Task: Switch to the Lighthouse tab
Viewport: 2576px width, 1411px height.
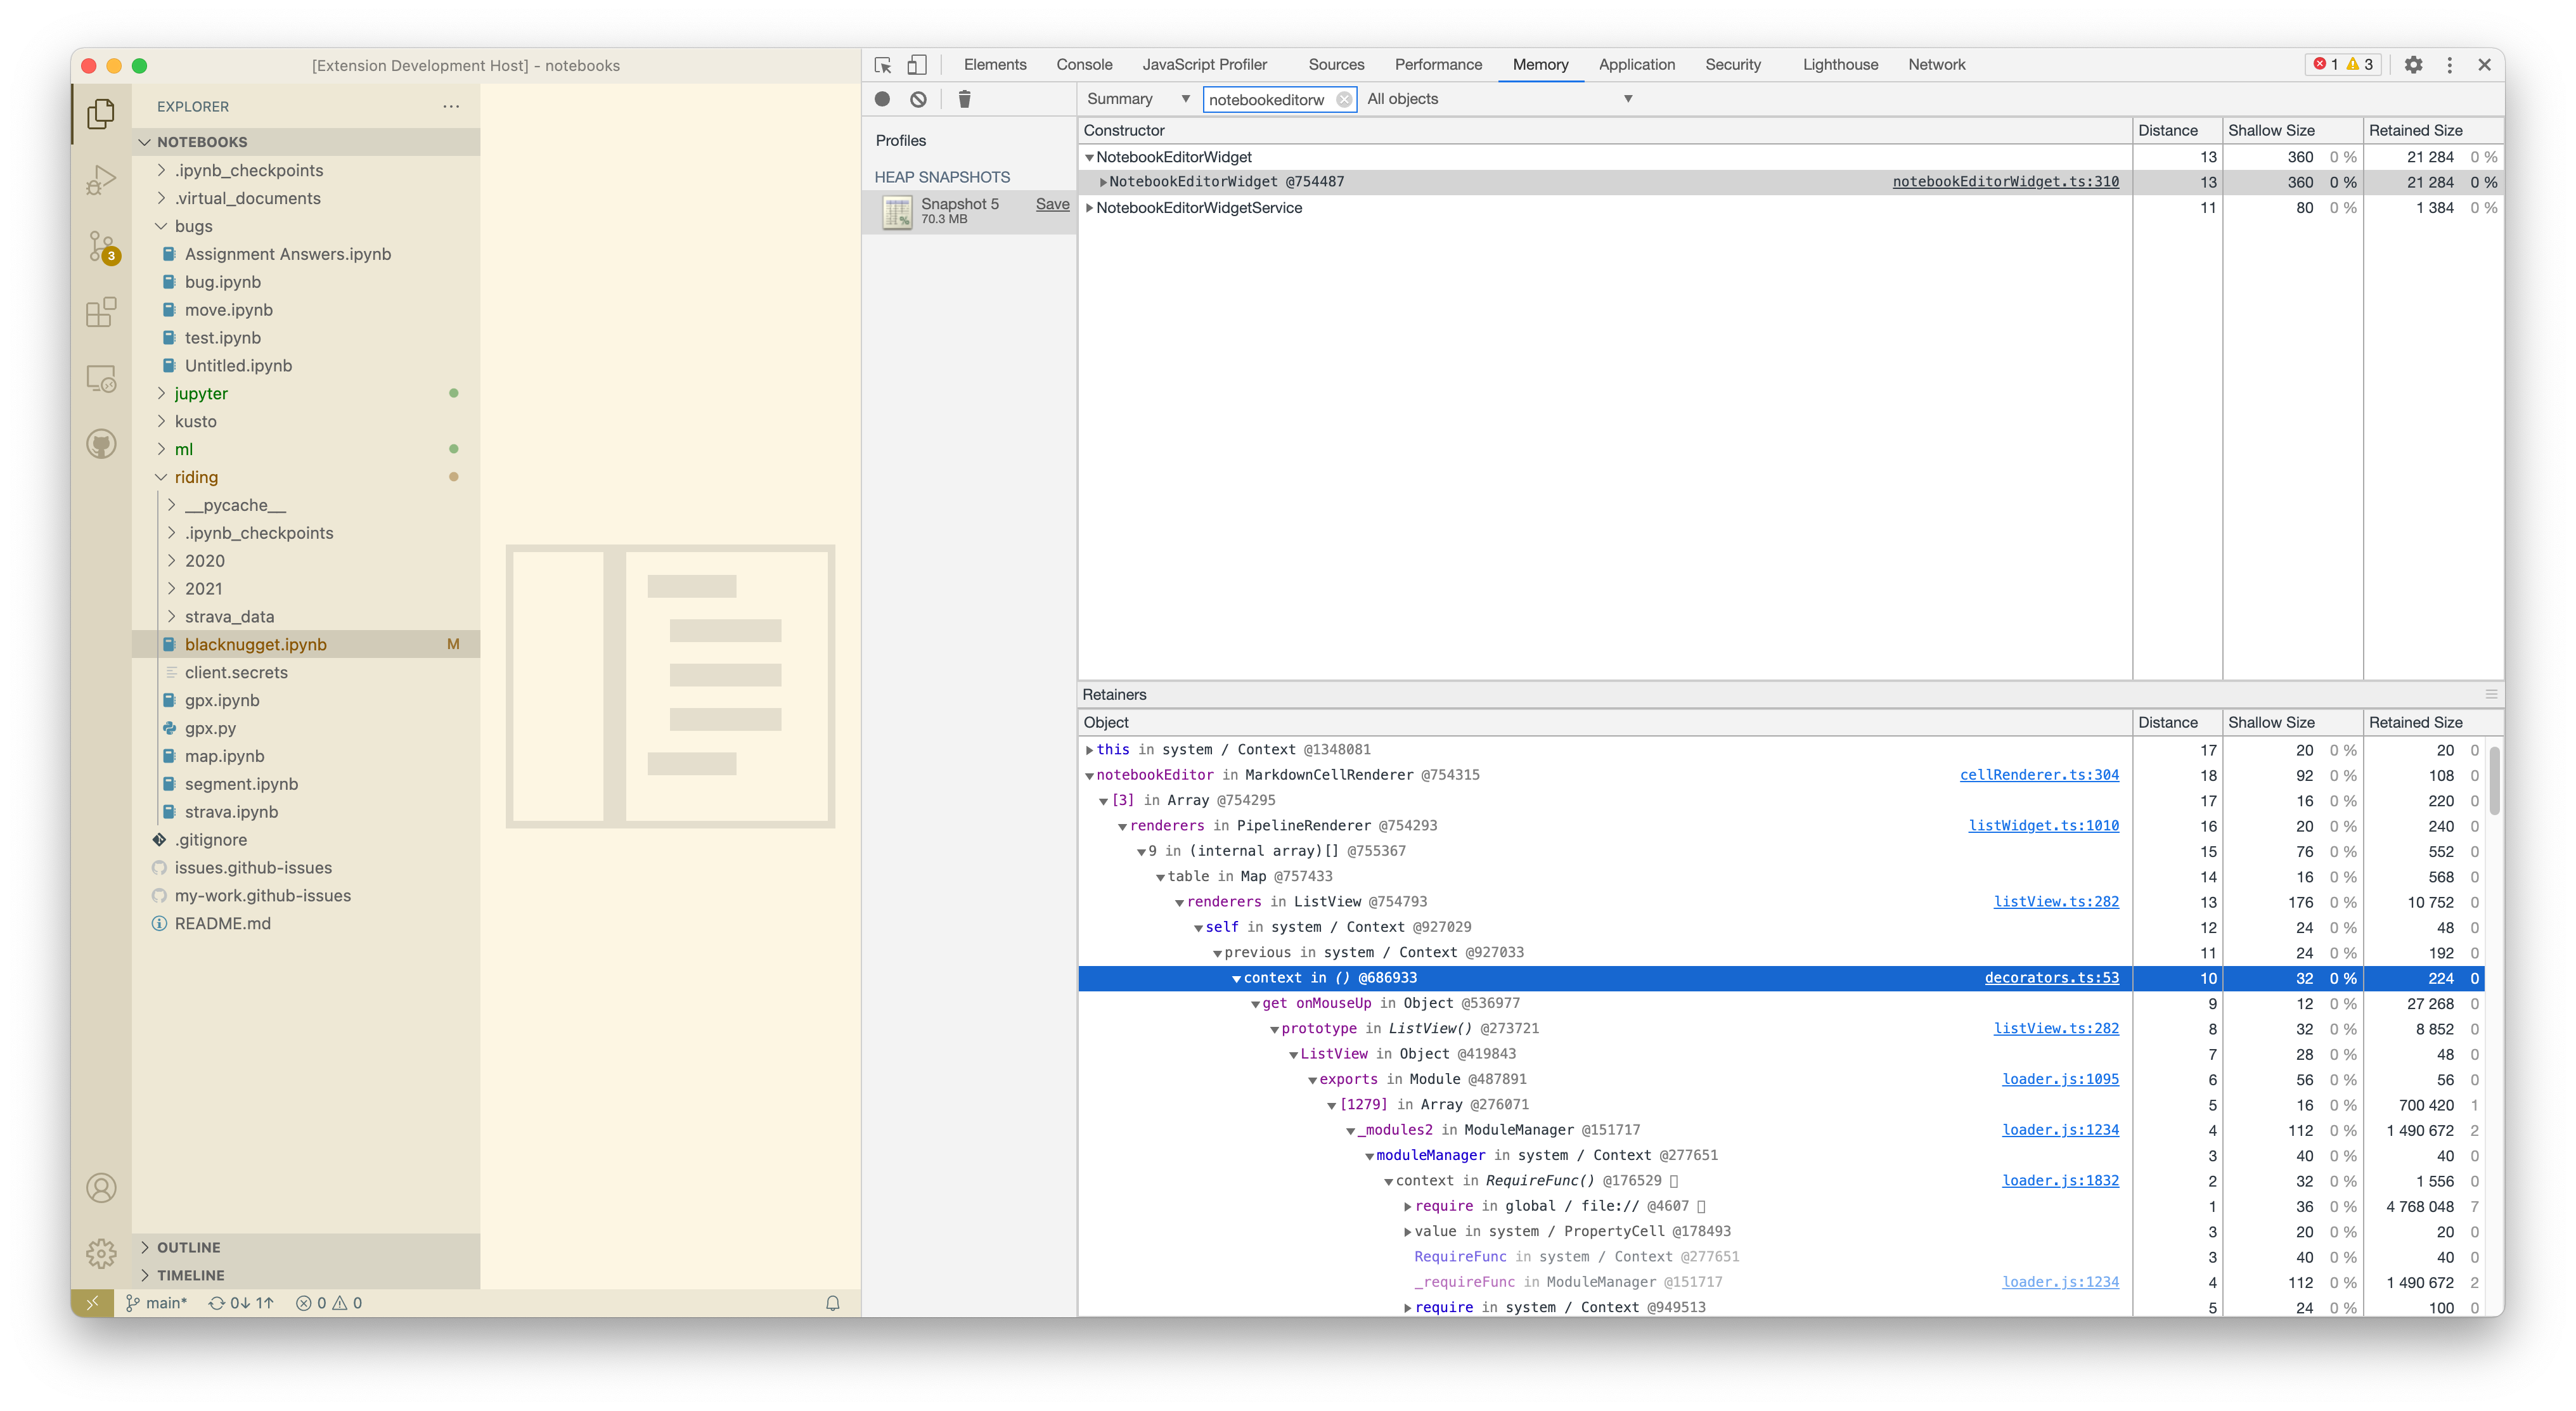Action: tap(1840, 65)
